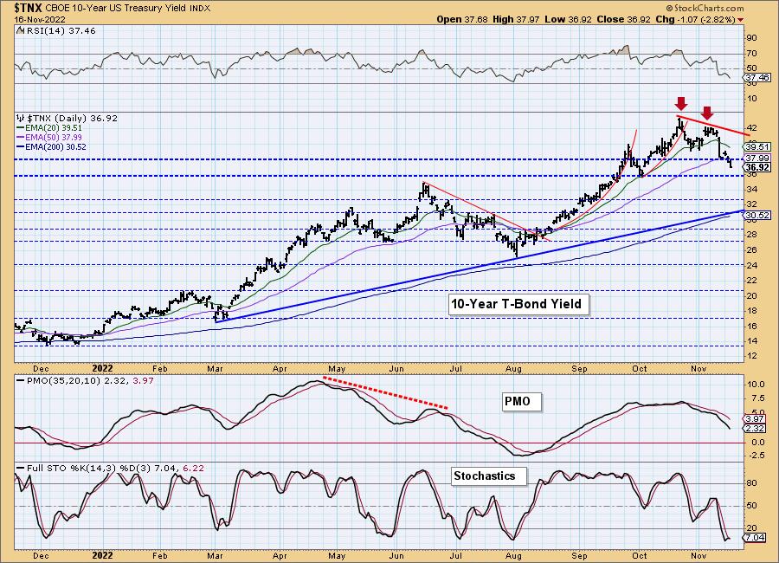Click the Oct label below the price panel
779x563 pixels.
click(640, 368)
